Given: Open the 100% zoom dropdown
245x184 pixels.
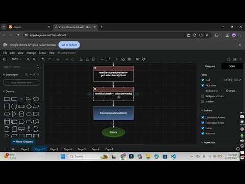Looking at the screenshot, I should tap(16, 59).
